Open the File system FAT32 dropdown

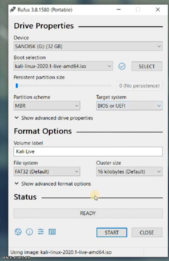[47, 171]
